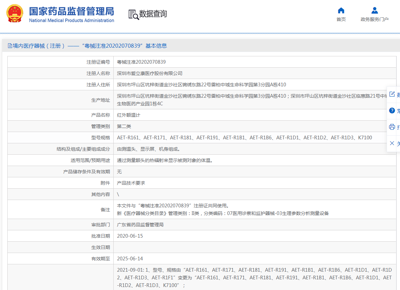
Task: Click 结构及组成/主要组成成分 label
Action: click(x=83, y=149)
